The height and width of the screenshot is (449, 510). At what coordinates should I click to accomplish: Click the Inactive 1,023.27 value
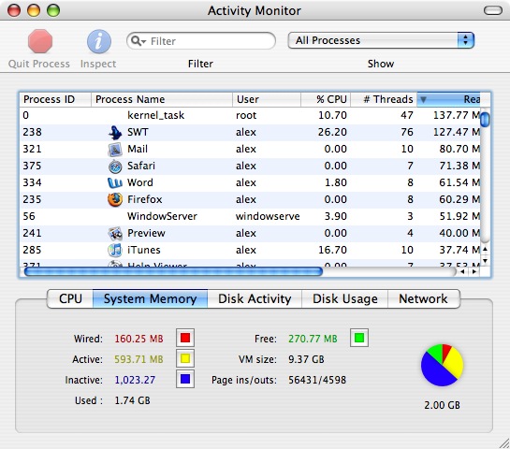[135, 380]
